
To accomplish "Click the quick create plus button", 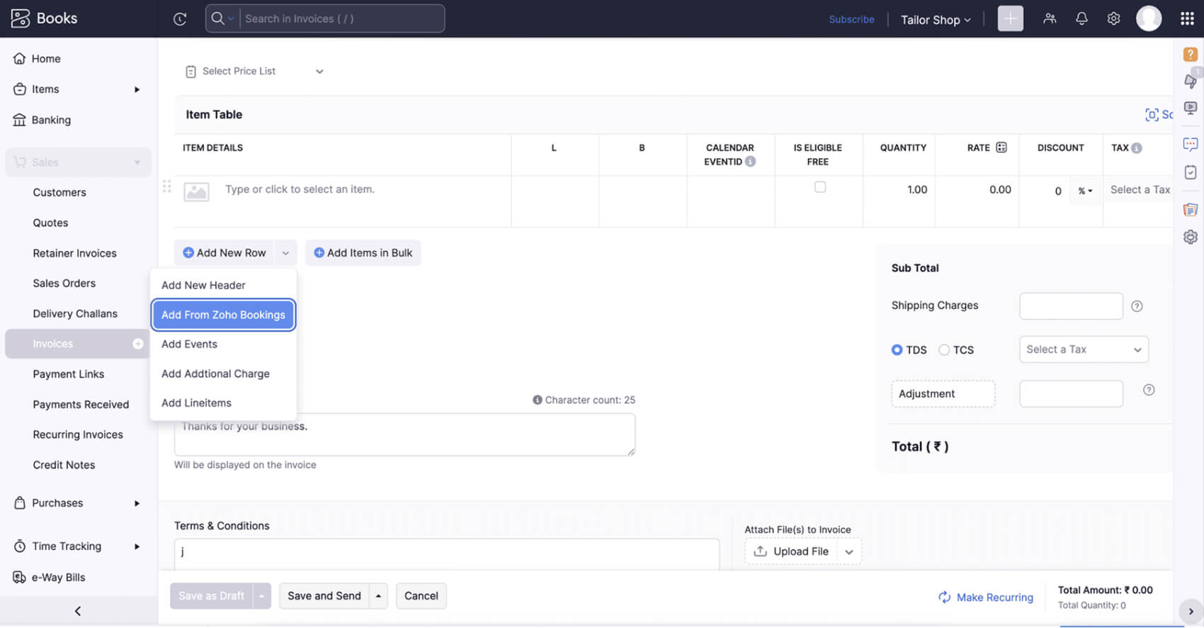I will click(1010, 19).
